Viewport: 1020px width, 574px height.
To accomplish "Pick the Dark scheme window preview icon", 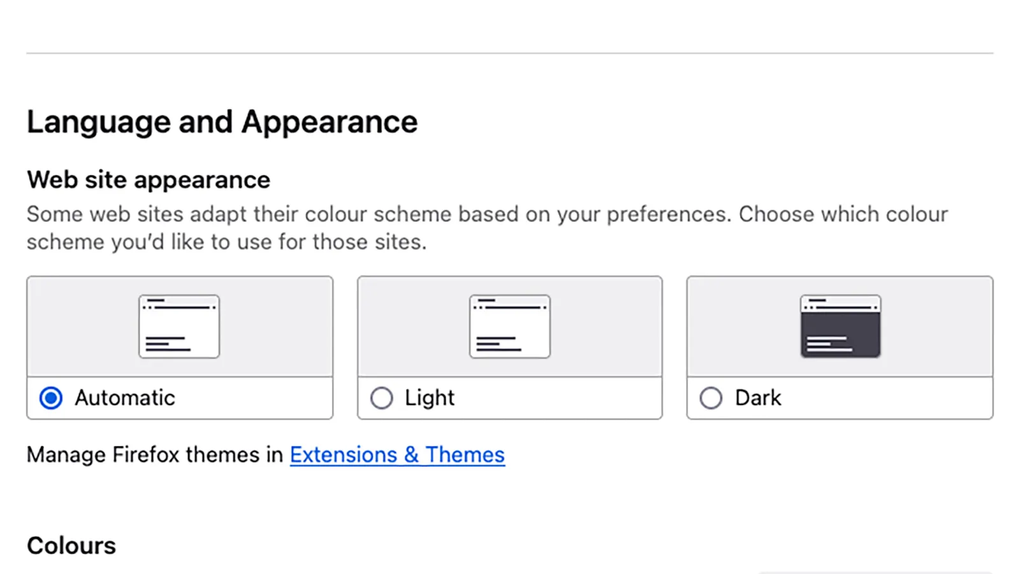I will point(840,327).
